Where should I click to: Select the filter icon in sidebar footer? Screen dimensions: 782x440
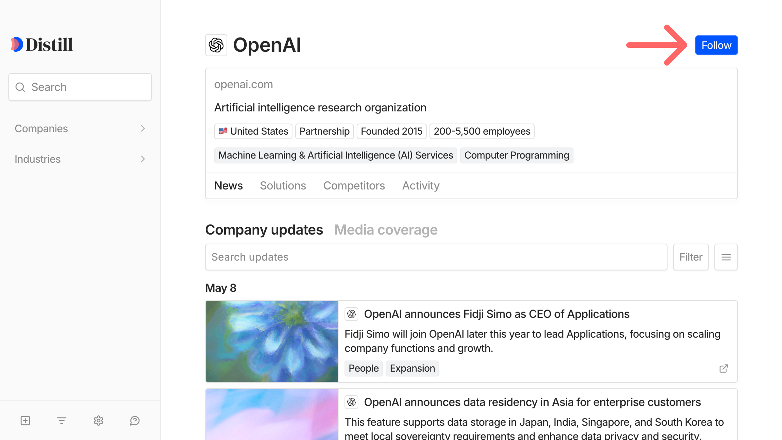[x=61, y=421]
